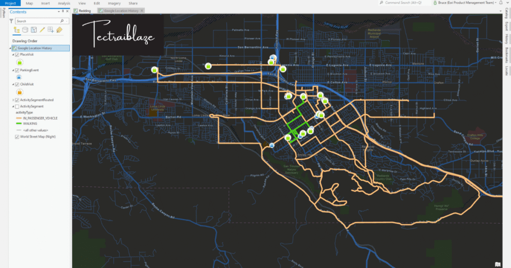Click the Contents filter funnel icon
The height and width of the screenshot is (268, 511).
click(11, 21)
